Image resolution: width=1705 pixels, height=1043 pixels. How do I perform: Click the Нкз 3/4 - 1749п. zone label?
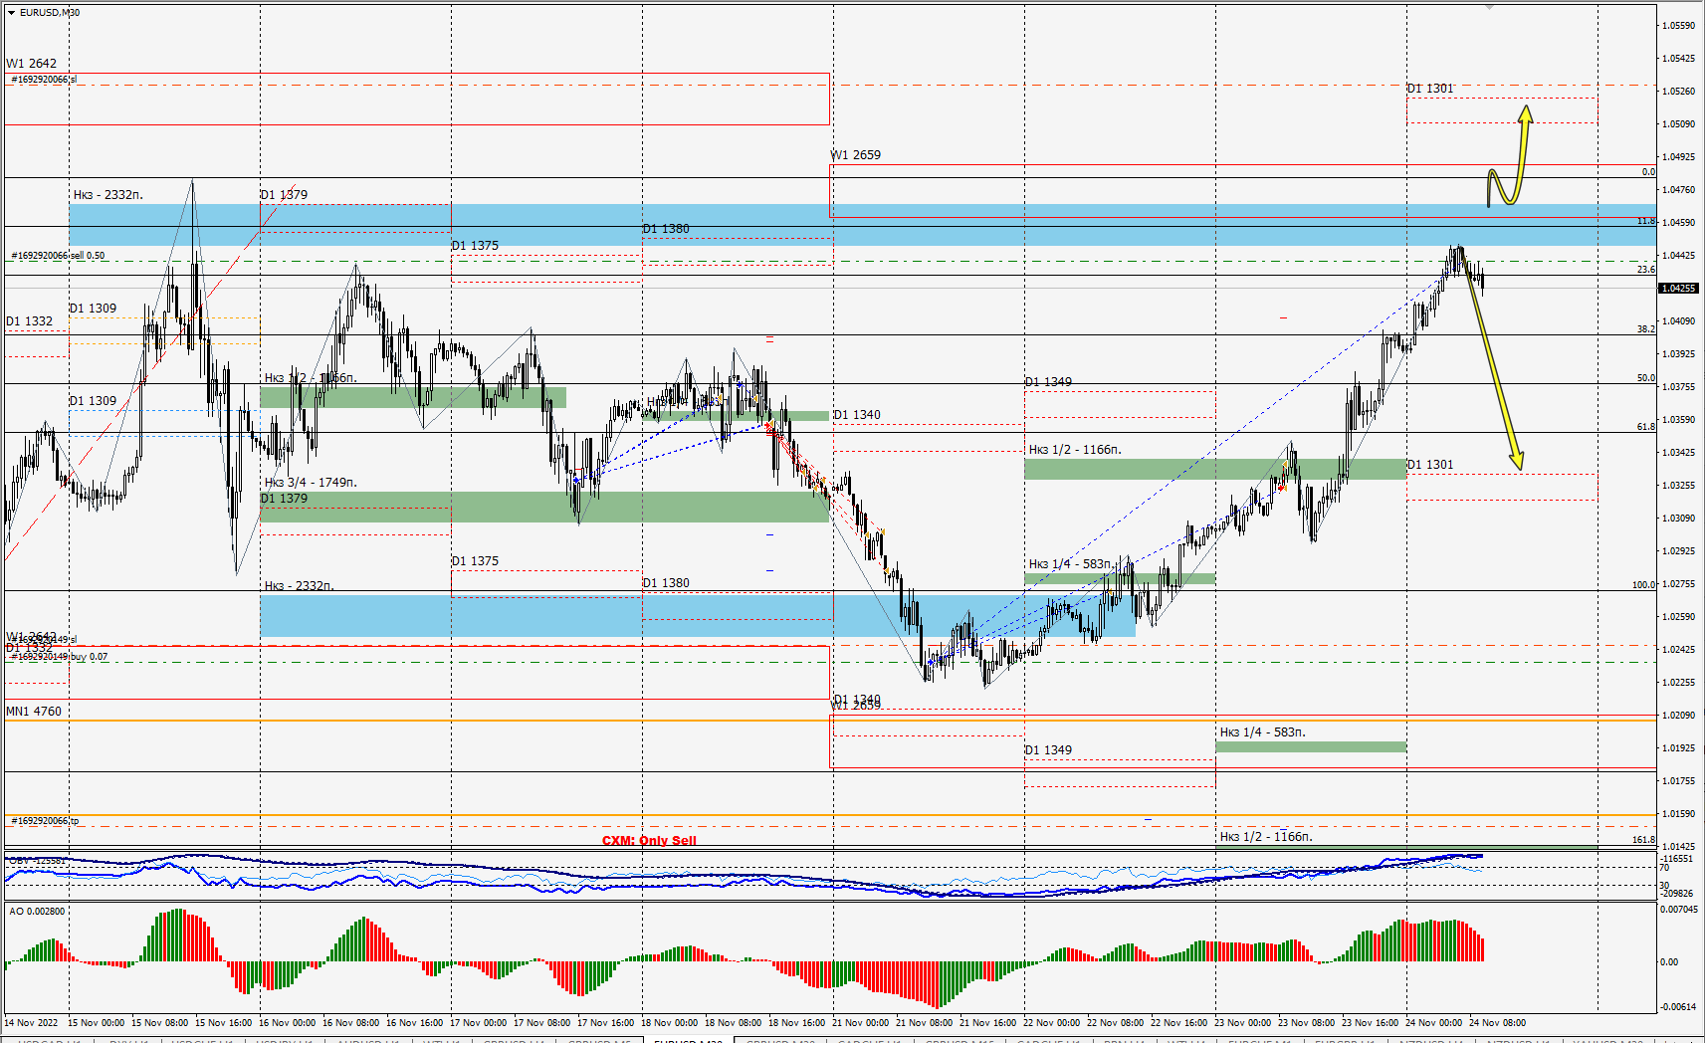pos(311,483)
